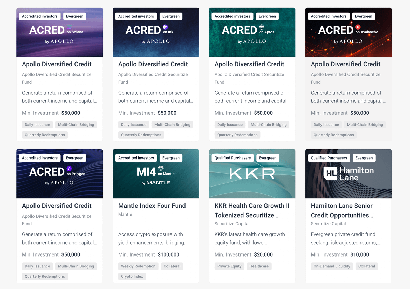Click Evergreen badge on the Mantle card

[x=171, y=158]
